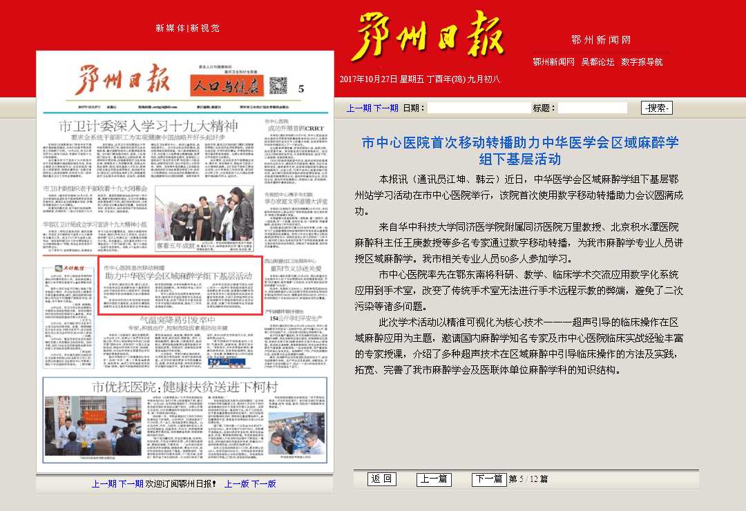Click the paragraph starting 本报讯(通讯员江坤、韩云)
Viewport: 746px width, 511px height.
tap(519, 195)
